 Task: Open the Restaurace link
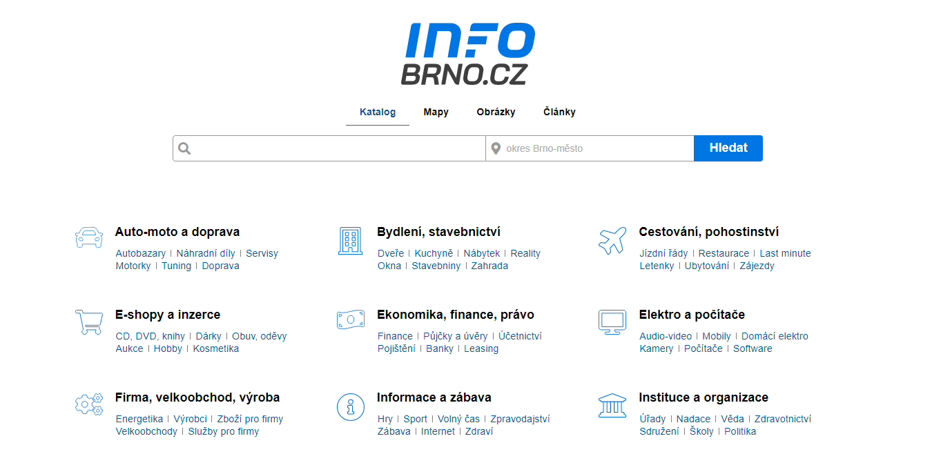724,253
